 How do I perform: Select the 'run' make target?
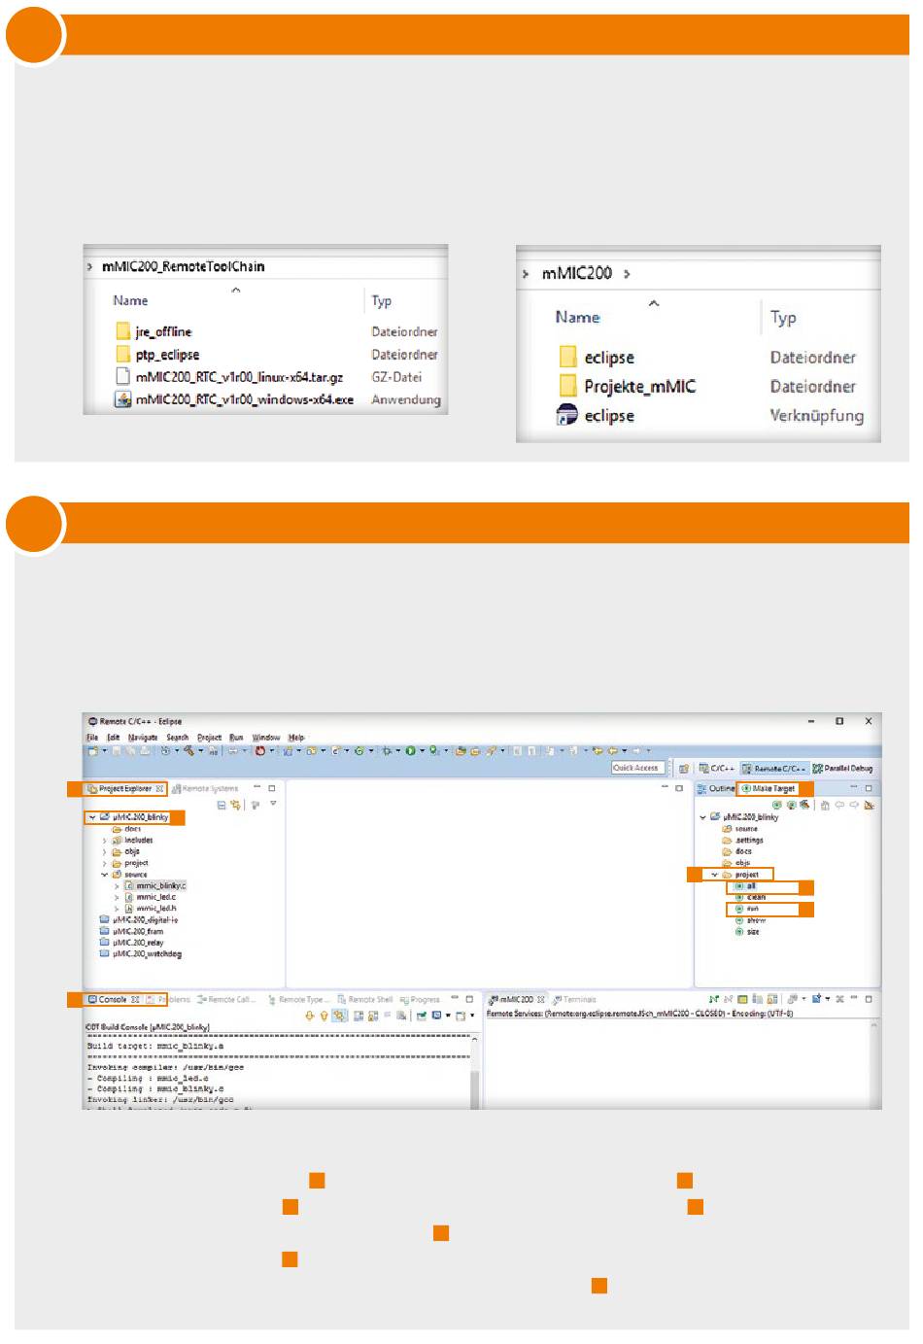747,909
